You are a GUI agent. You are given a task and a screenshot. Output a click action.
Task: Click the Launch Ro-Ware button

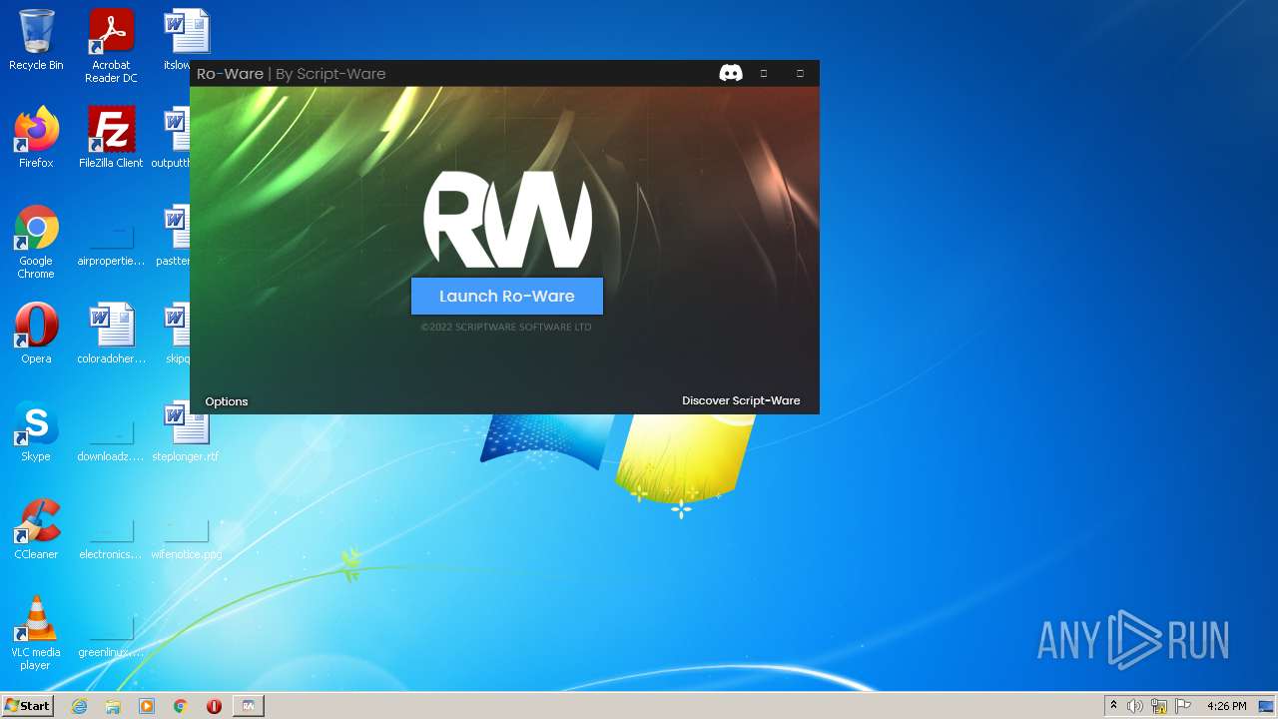tap(507, 296)
